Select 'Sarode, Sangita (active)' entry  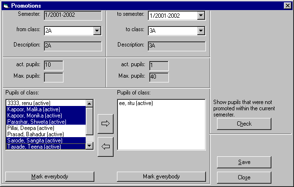pos(46,140)
